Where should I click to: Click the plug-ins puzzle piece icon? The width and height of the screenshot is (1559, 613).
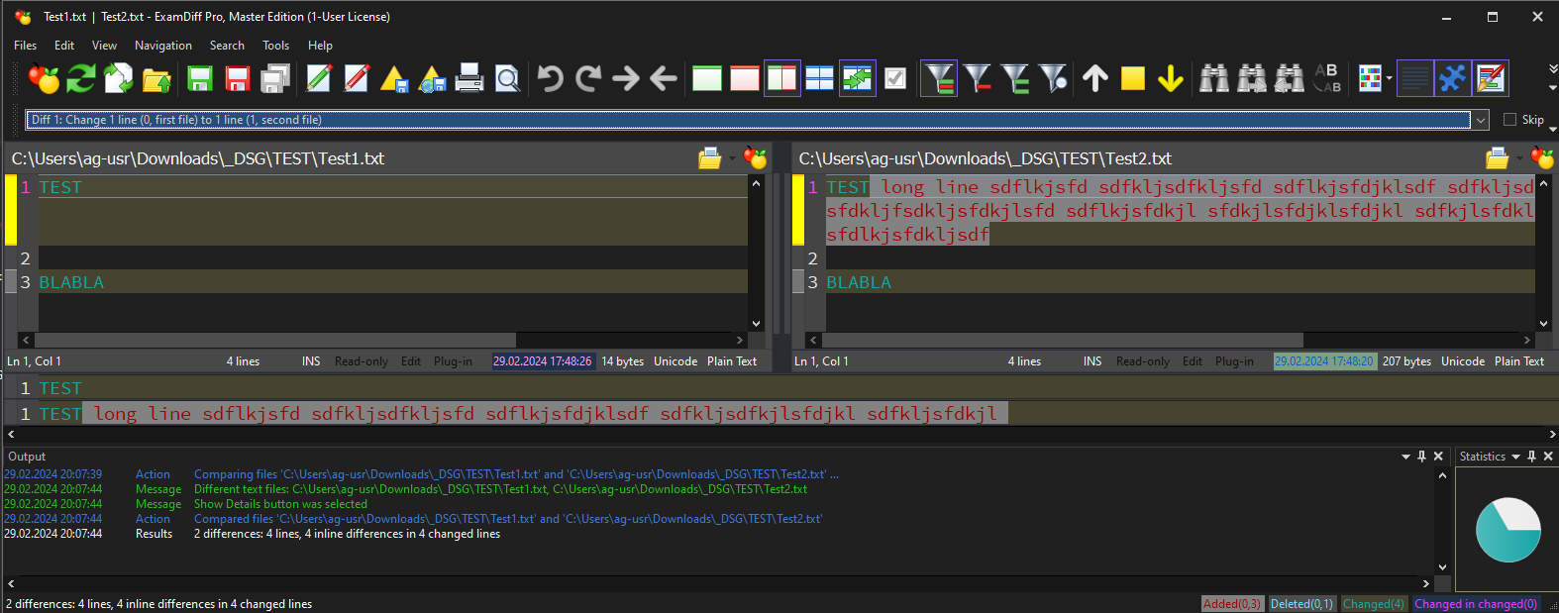1453,78
